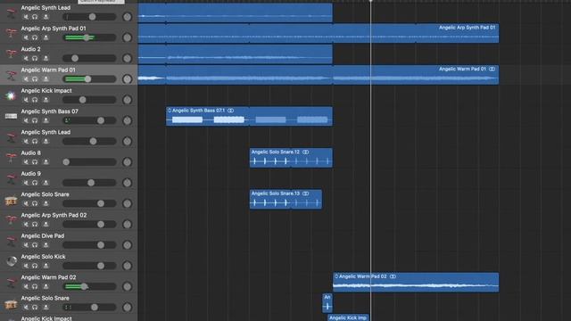The height and width of the screenshot is (321, 571).
Task: Solo the Angelic Arp Synth Pad 01 track
Action: [x=35, y=37]
